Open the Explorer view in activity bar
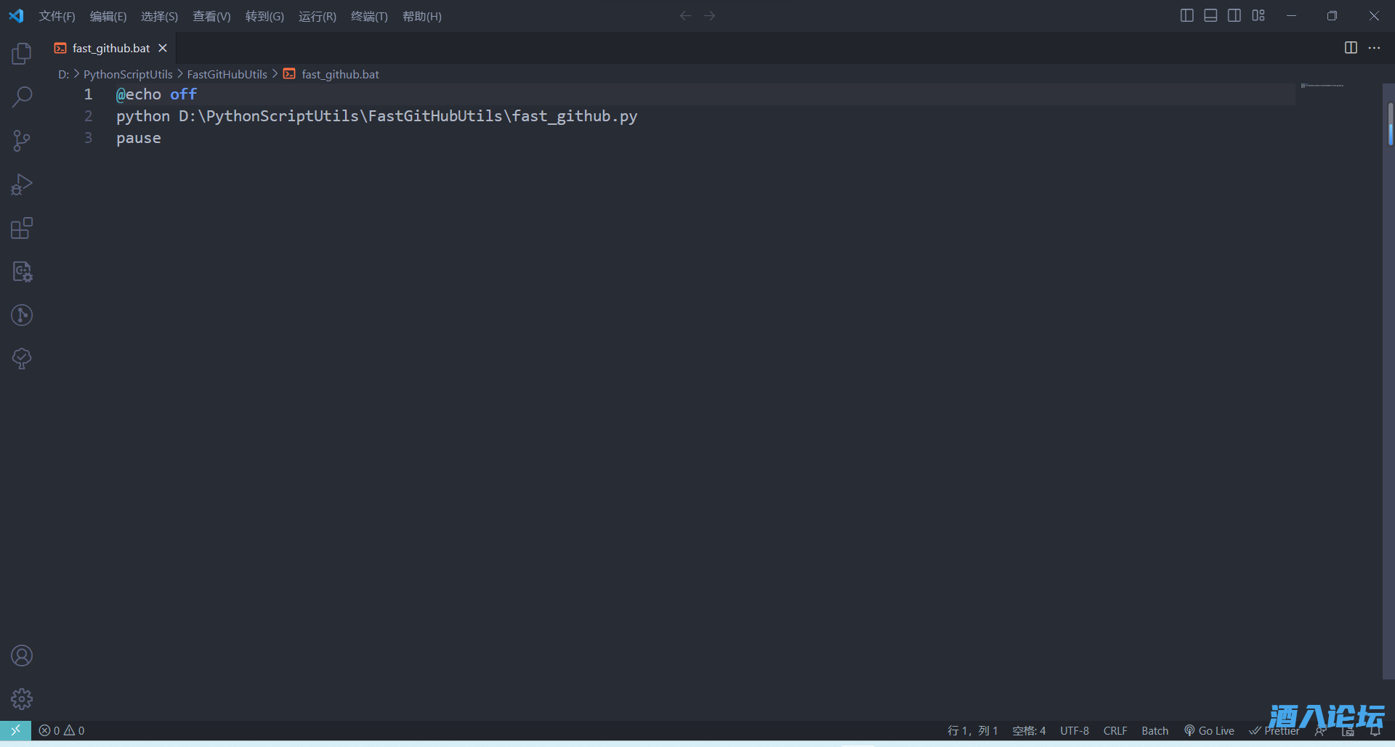Viewport: 1395px width, 747px height. (22, 54)
